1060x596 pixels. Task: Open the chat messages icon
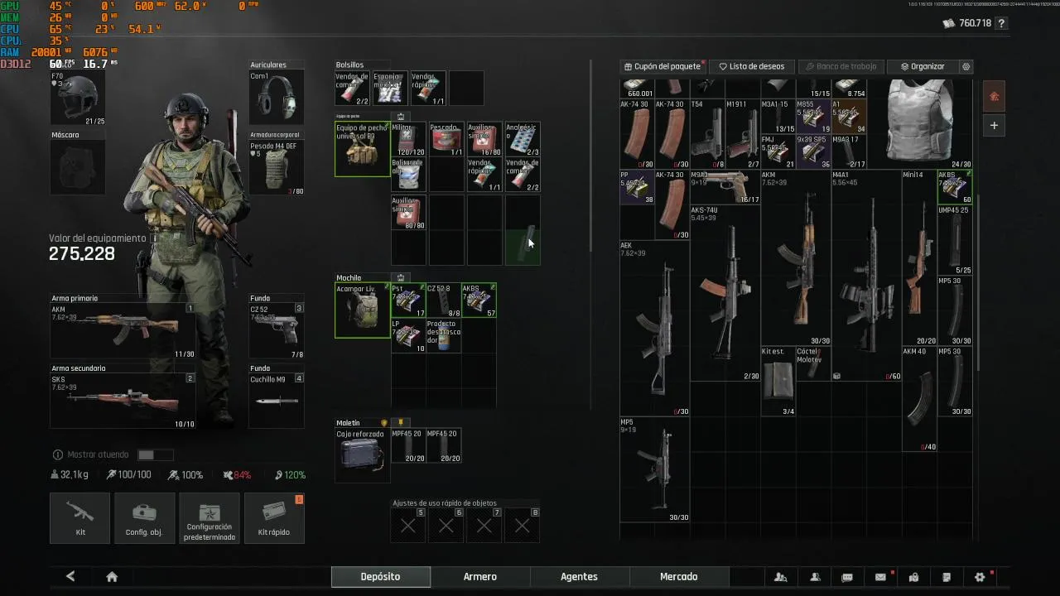847,577
